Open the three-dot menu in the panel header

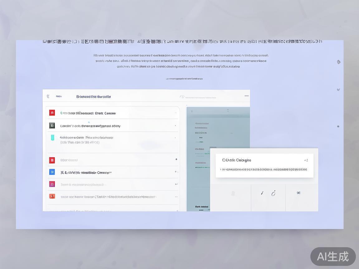point(247,96)
